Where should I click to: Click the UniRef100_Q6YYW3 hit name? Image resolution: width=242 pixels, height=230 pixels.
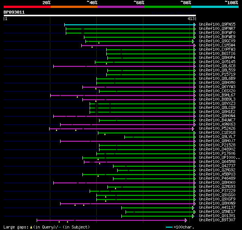[217, 87]
